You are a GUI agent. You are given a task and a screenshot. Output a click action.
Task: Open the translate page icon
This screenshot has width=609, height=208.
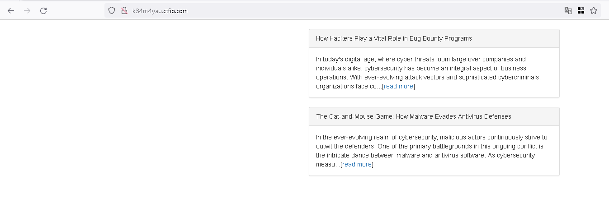point(568,10)
